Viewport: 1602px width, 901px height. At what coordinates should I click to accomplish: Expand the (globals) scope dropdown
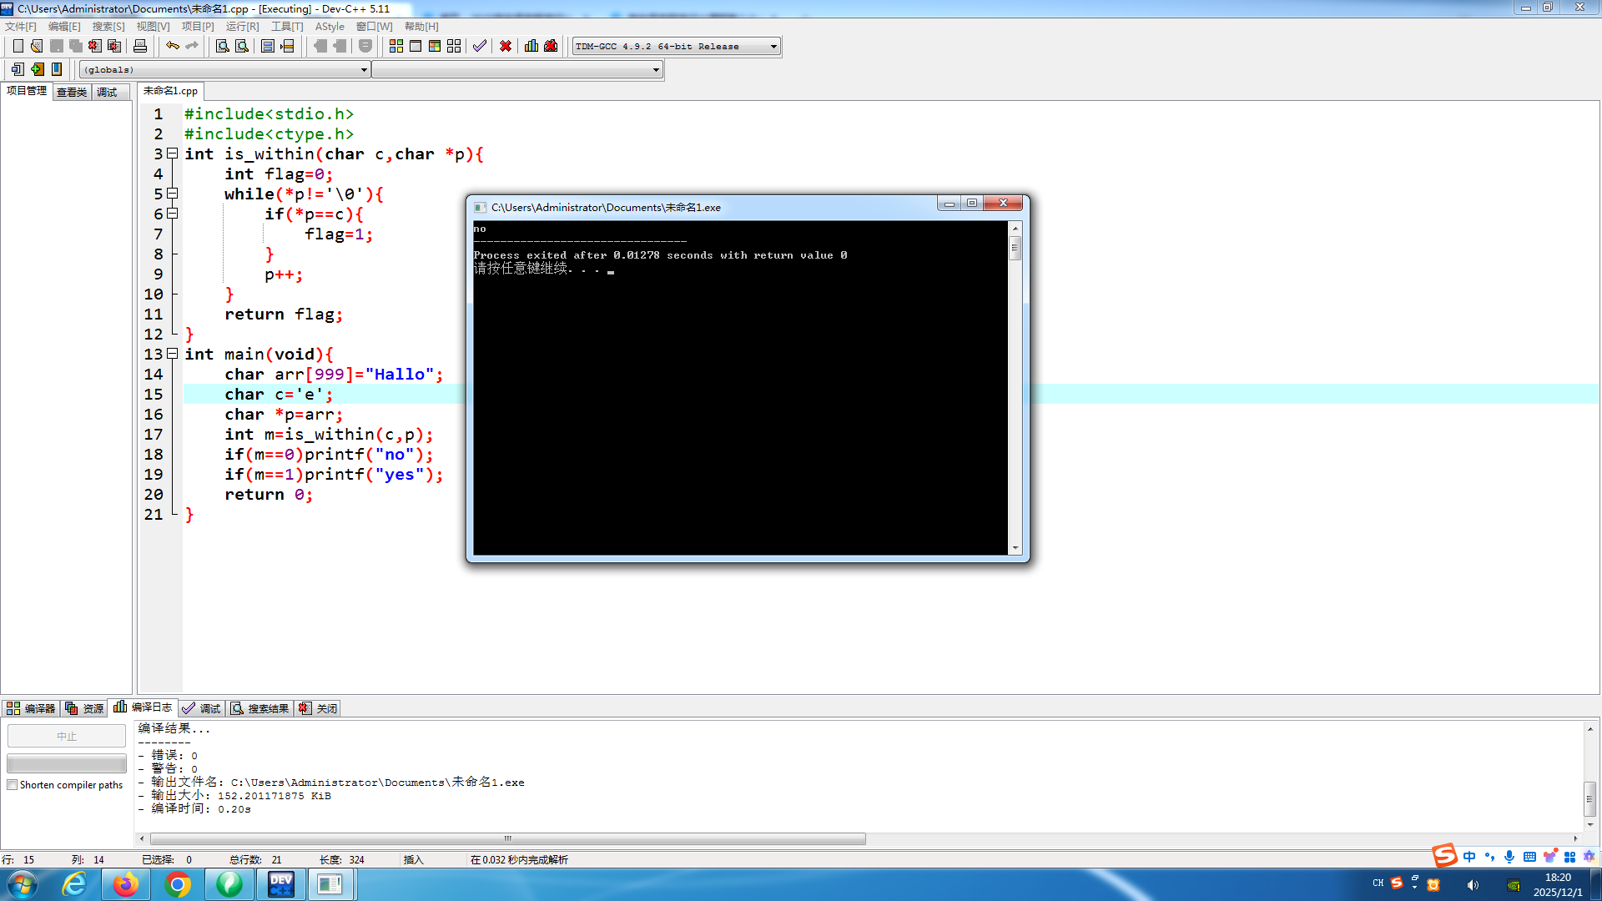(x=364, y=70)
